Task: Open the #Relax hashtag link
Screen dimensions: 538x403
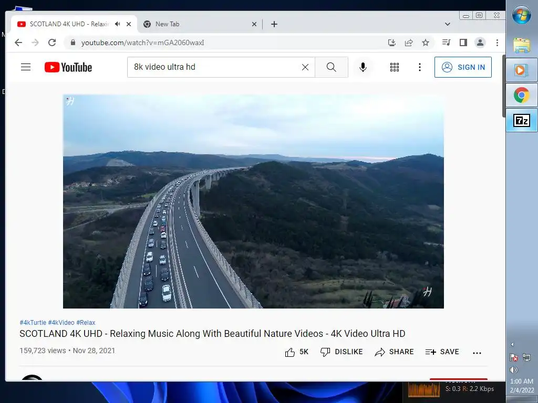Action: [x=86, y=323]
